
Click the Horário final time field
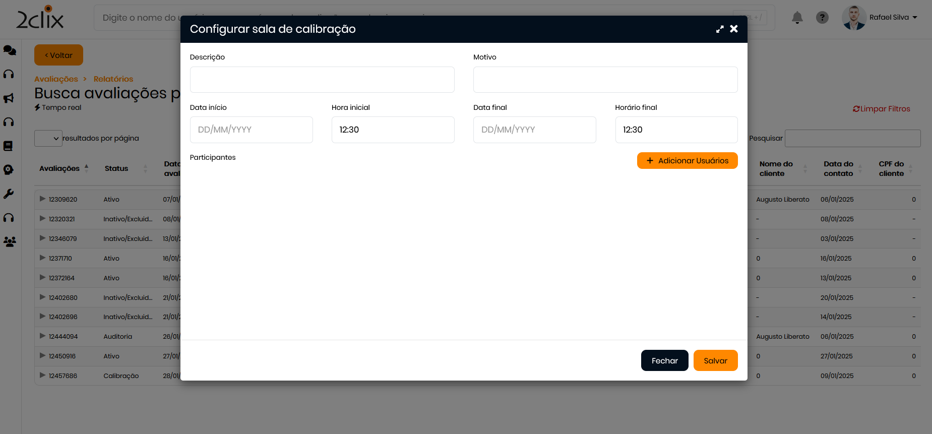pos(676,130)
